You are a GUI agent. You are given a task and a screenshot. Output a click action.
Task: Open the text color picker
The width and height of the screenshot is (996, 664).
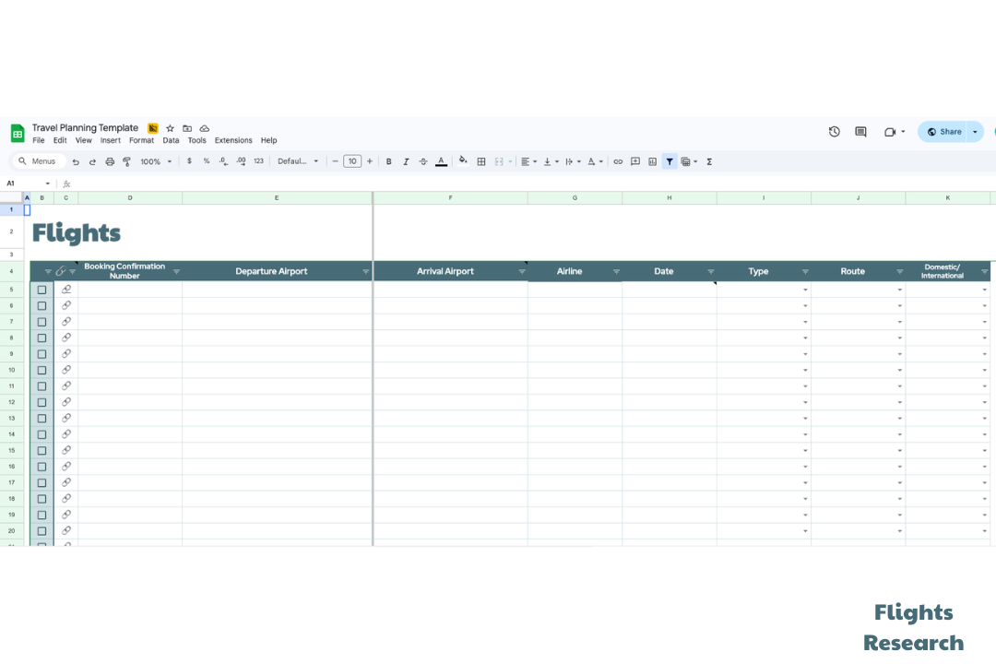[x=441, y=161]
